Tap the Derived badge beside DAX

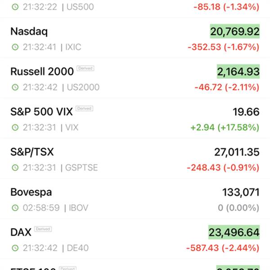[x=43, y=229]
